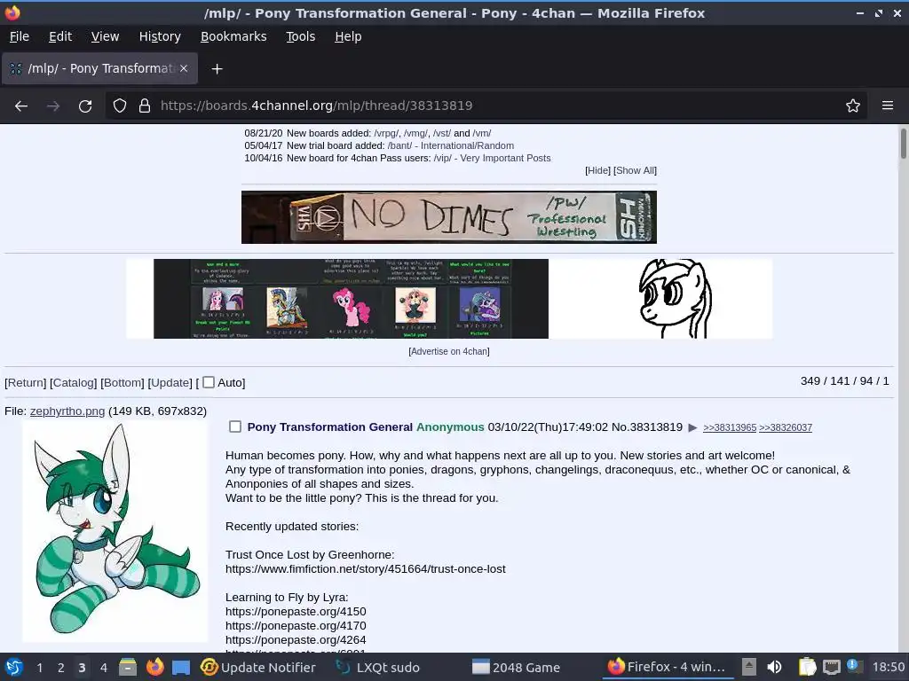Image resolution: width=909 pixels, height=681 pixels.
Task: Click the padlock site security icon
Action: click(145, 106)
